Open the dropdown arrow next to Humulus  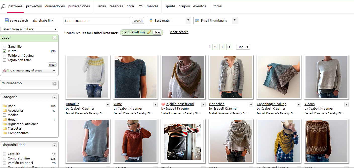[x=108, y=105]
